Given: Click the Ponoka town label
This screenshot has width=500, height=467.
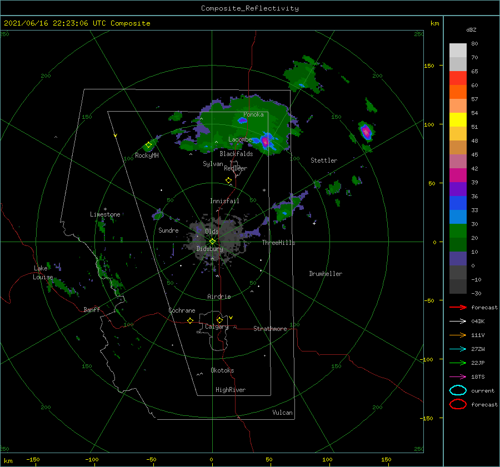Looking at the screenshot, I should pyautogui.click(x=253, y=114).
